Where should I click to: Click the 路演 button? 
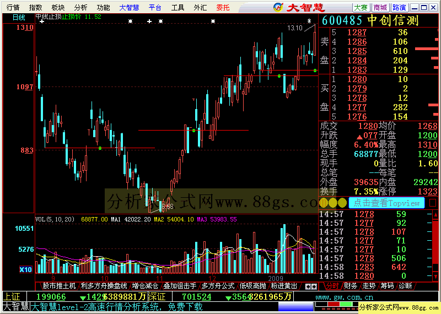[x=399, y=8]
